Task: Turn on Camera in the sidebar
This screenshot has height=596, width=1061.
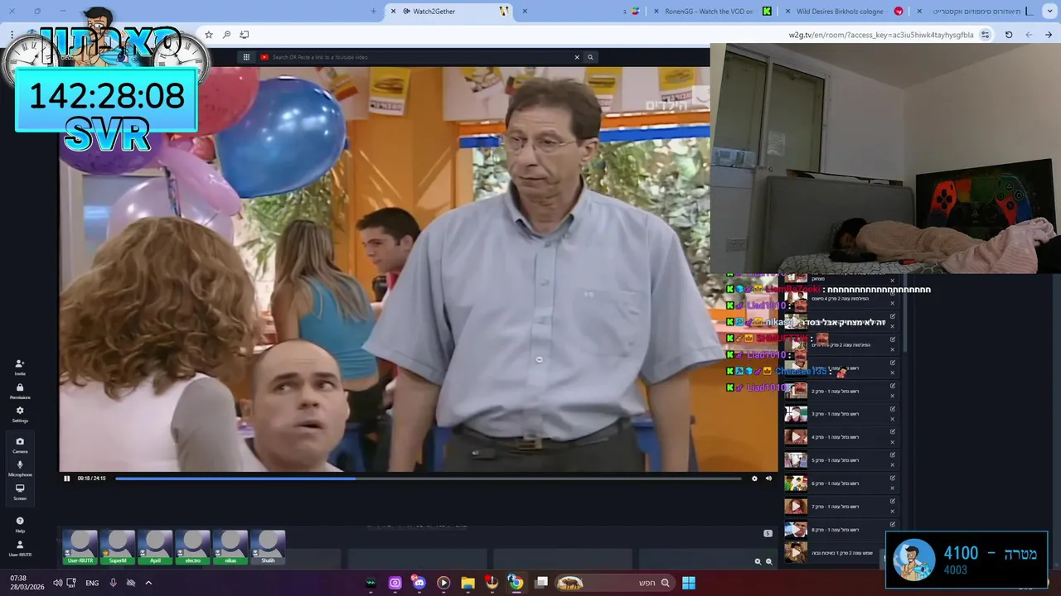Action: click(x=20, y=445)
